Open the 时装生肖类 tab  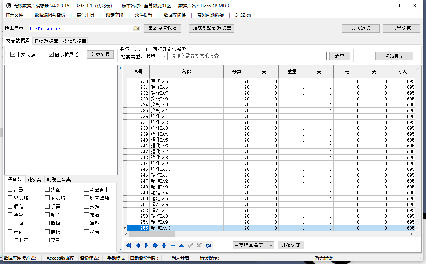59,180
